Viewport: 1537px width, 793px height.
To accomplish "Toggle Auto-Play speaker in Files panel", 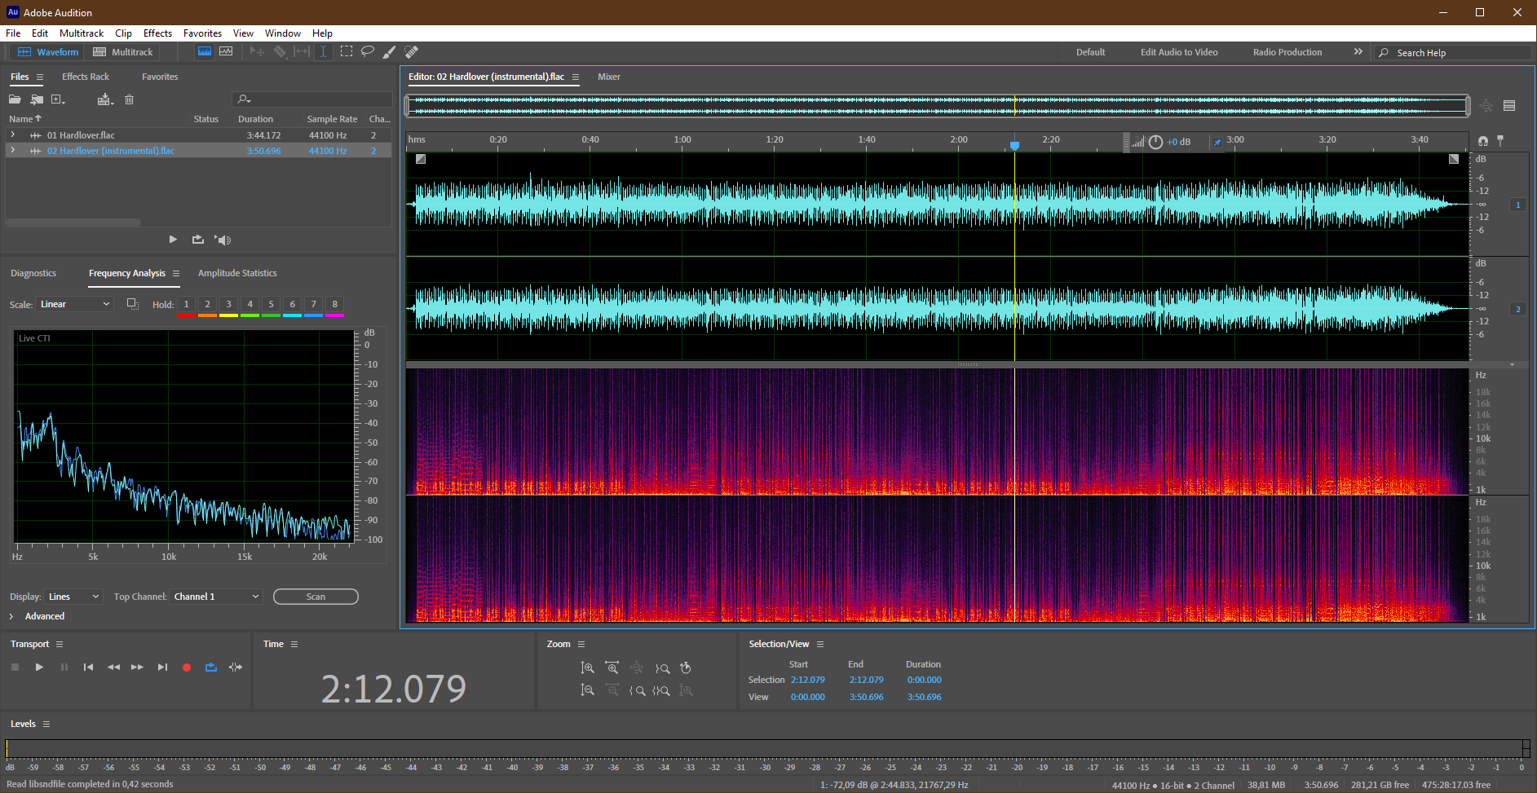I will click(223, 240).
